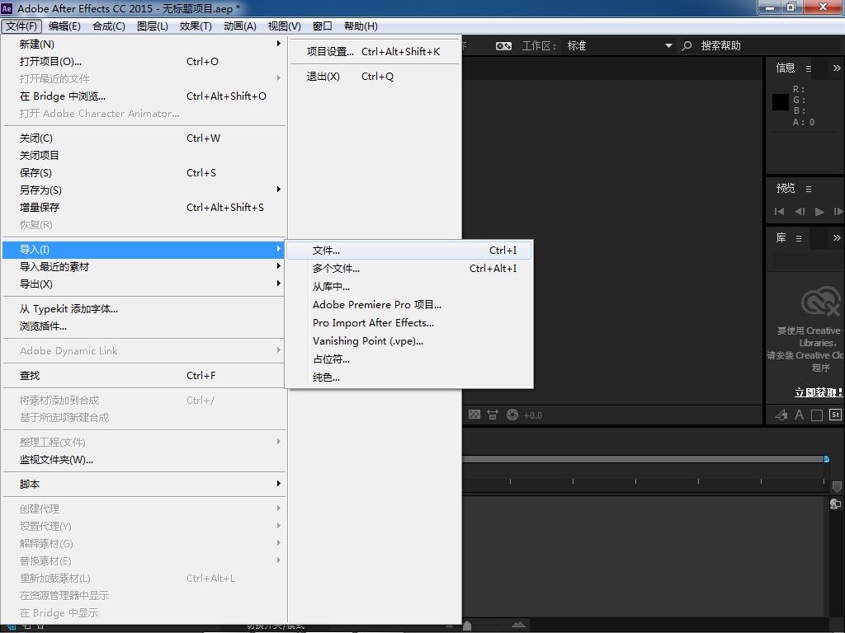The image size is (845, 633).
Task: Click the After Effects app icon in title bar
Action: tap(7, 8)
